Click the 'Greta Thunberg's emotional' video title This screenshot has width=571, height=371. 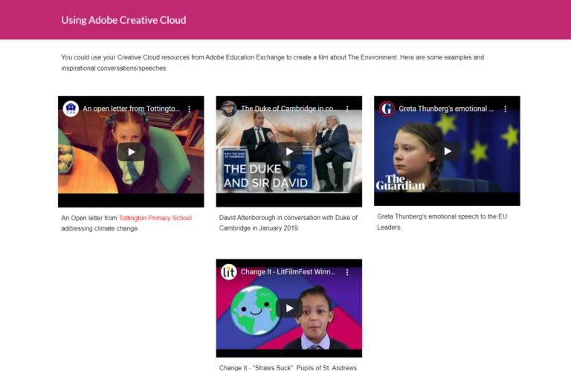pos(446,109)
